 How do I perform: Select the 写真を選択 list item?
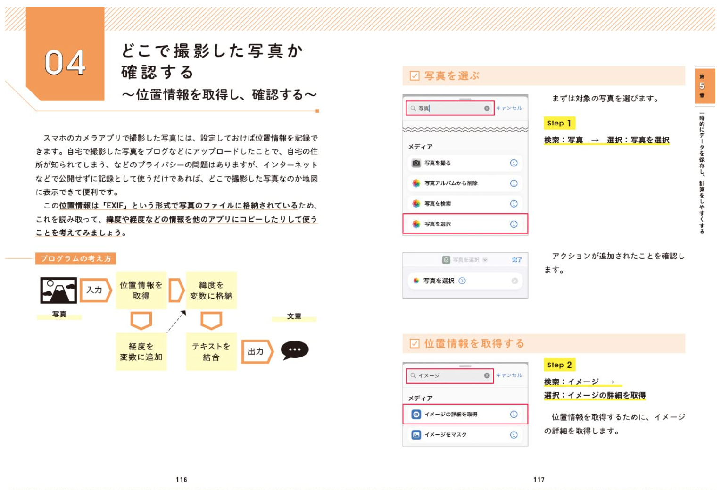[464, 224]
